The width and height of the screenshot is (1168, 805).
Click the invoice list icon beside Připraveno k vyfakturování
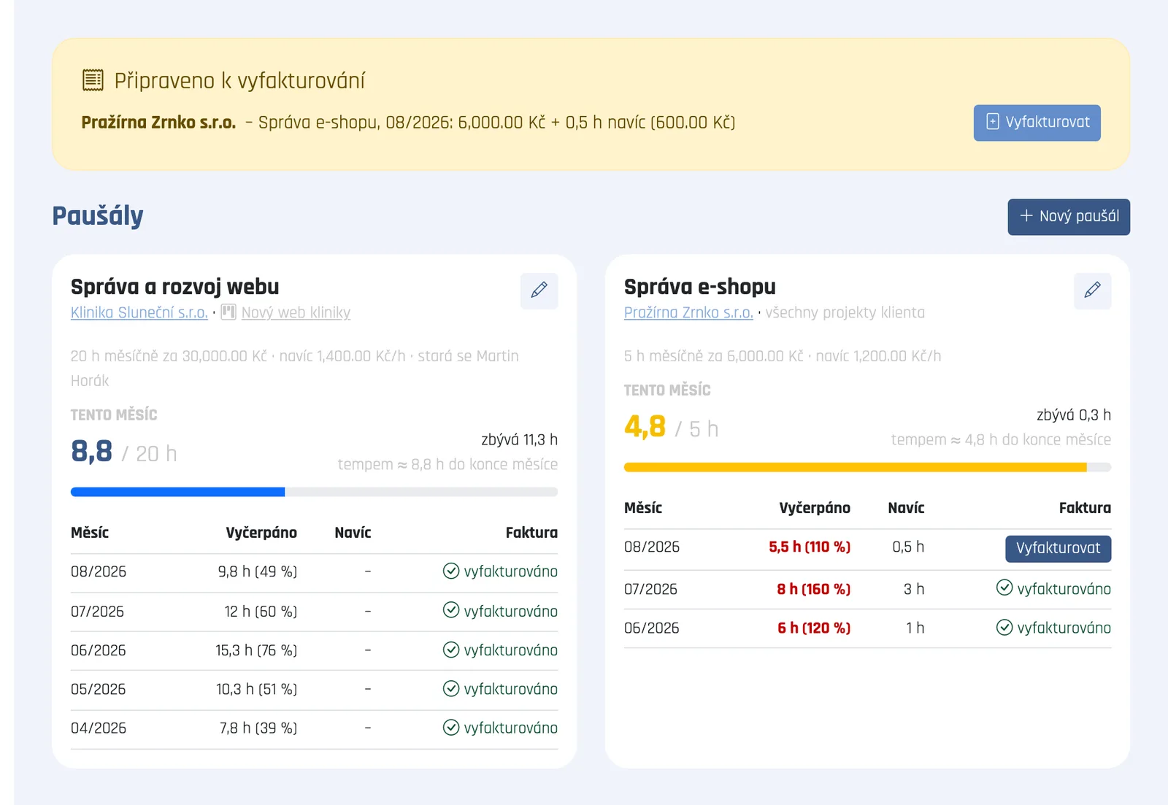tap(93, 80)
